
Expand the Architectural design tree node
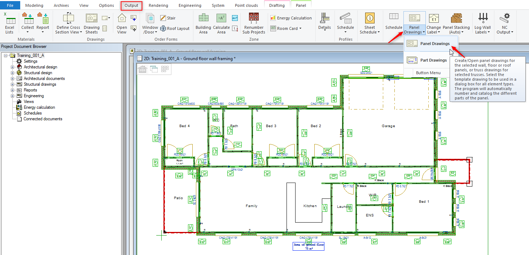click(x=12, y=67)
